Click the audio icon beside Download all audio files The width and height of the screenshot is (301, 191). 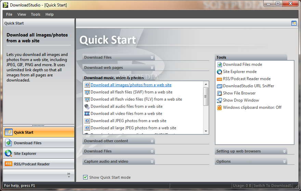[87, 107]
